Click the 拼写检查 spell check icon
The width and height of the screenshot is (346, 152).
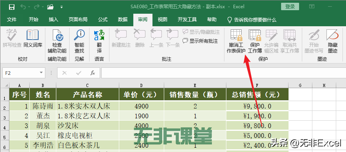coord(12,38)
